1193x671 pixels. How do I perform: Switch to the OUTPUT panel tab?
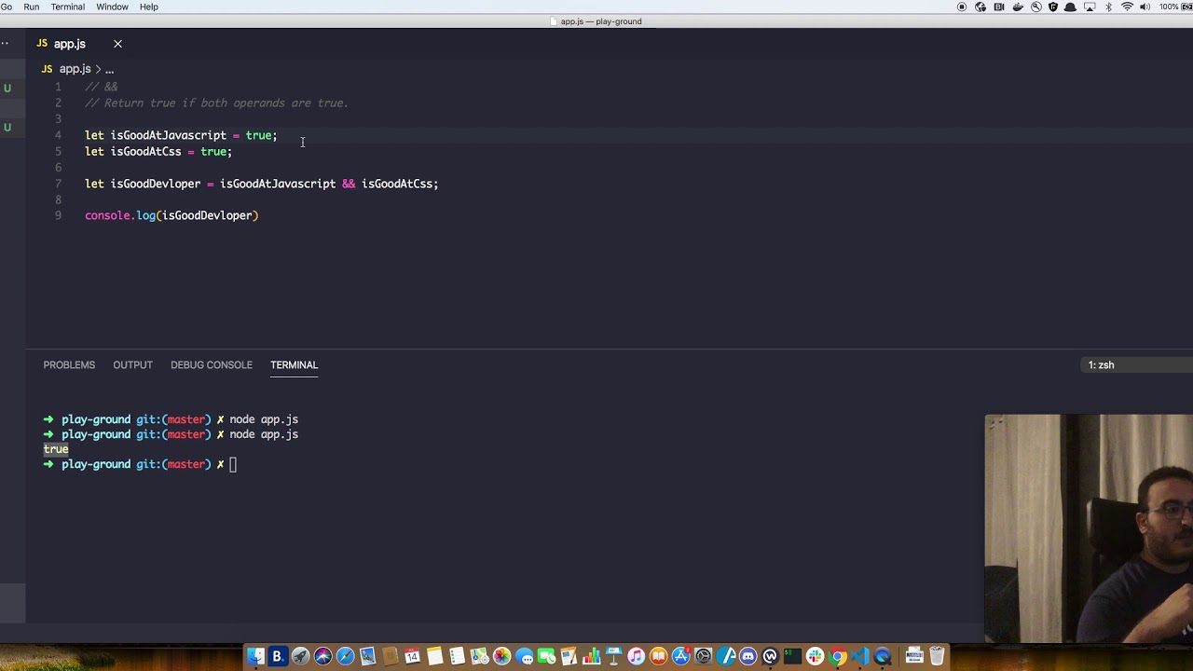[132, 364]
